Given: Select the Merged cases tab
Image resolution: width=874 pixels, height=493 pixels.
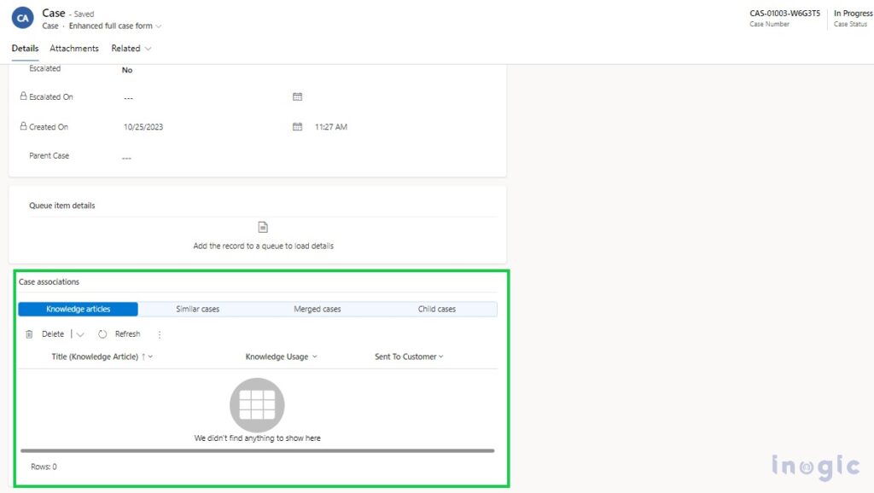Looking at the screenshot, I should 317,309.
